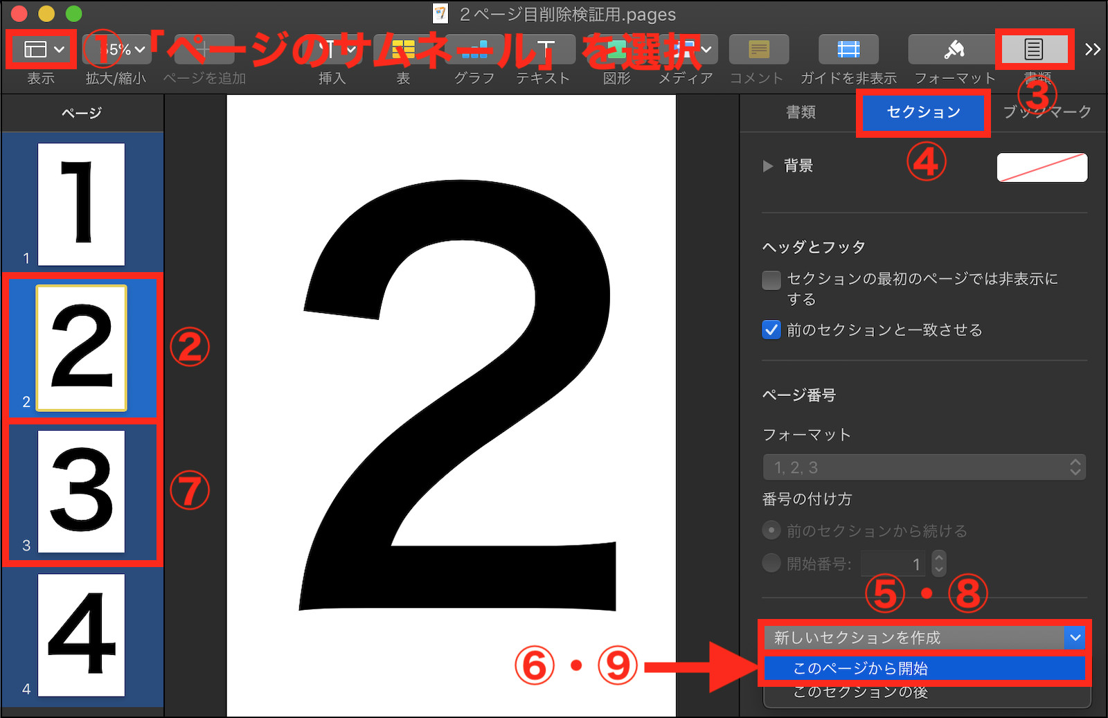Click the start number input field
Screen dimensions: 1108x718
click(x=895, y=564)
